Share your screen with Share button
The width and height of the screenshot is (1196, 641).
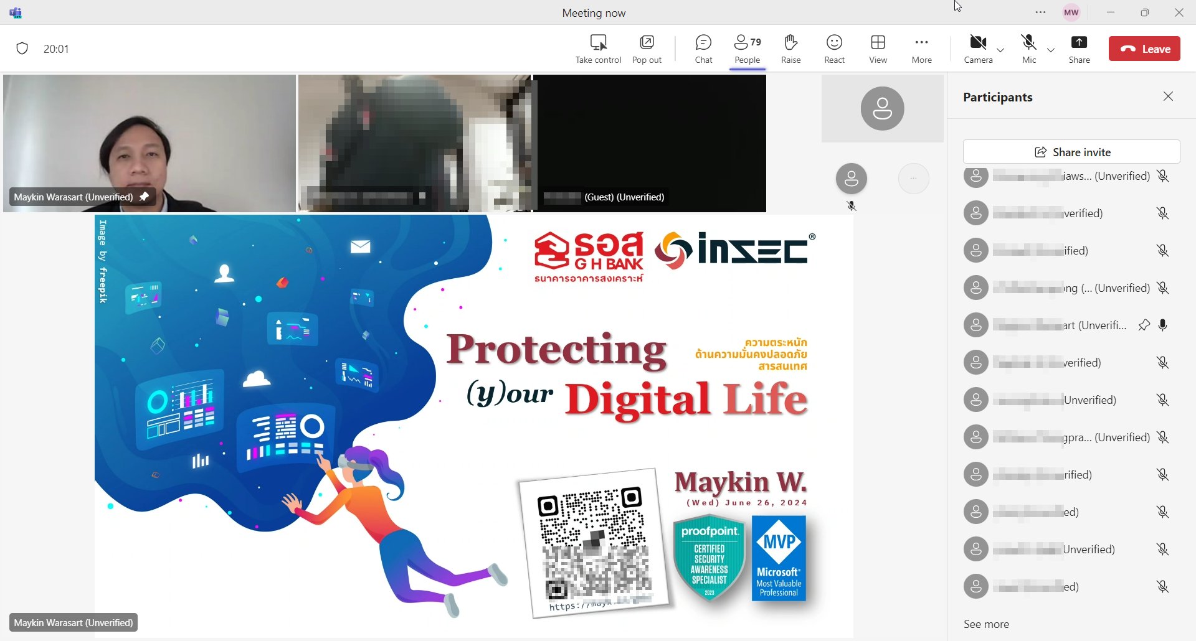[x=1079, y=49]
